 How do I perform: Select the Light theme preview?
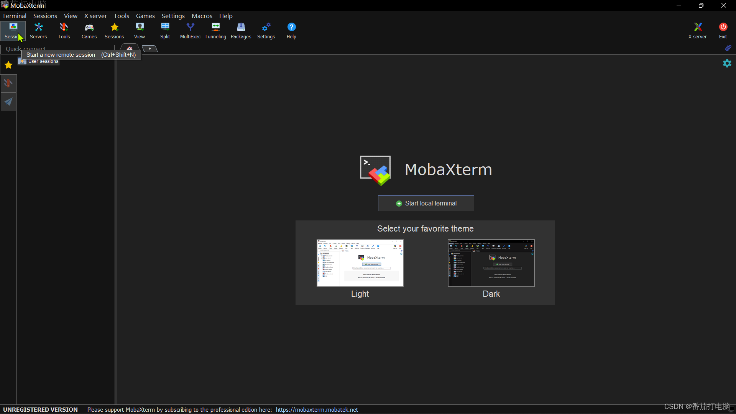click(360, 263)
